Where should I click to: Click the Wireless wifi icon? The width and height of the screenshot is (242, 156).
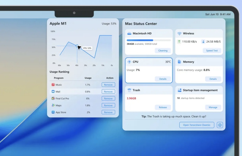click(179, 33)
